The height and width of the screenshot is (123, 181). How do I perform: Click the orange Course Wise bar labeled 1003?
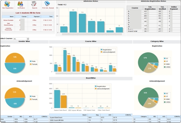tap(69, 63)
